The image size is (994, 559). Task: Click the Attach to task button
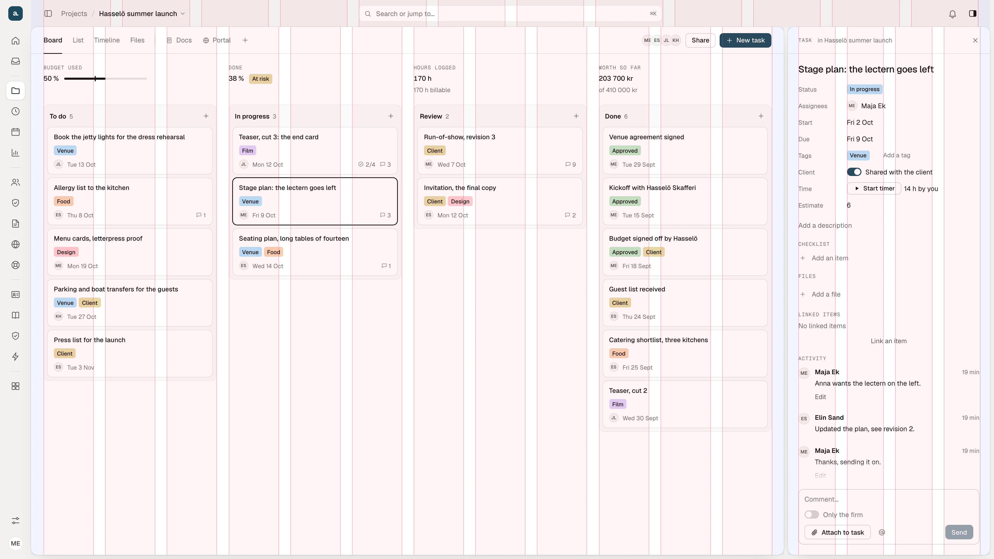tap(838, 532)
